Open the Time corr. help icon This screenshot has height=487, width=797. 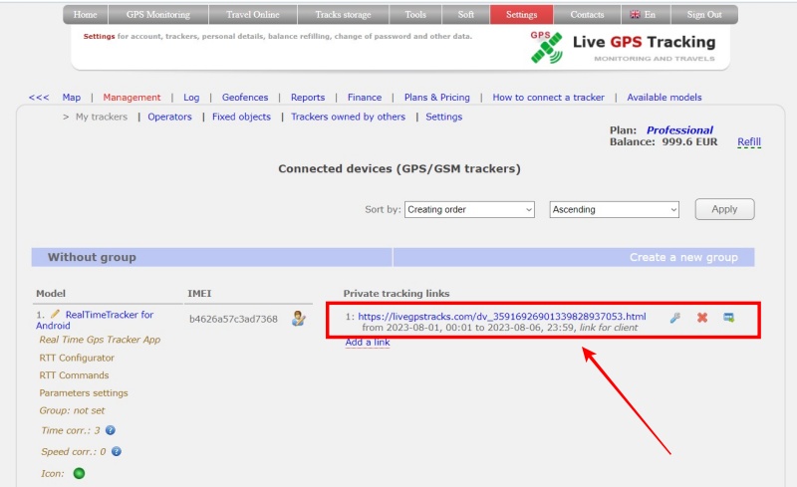click(x=111, y=430)
